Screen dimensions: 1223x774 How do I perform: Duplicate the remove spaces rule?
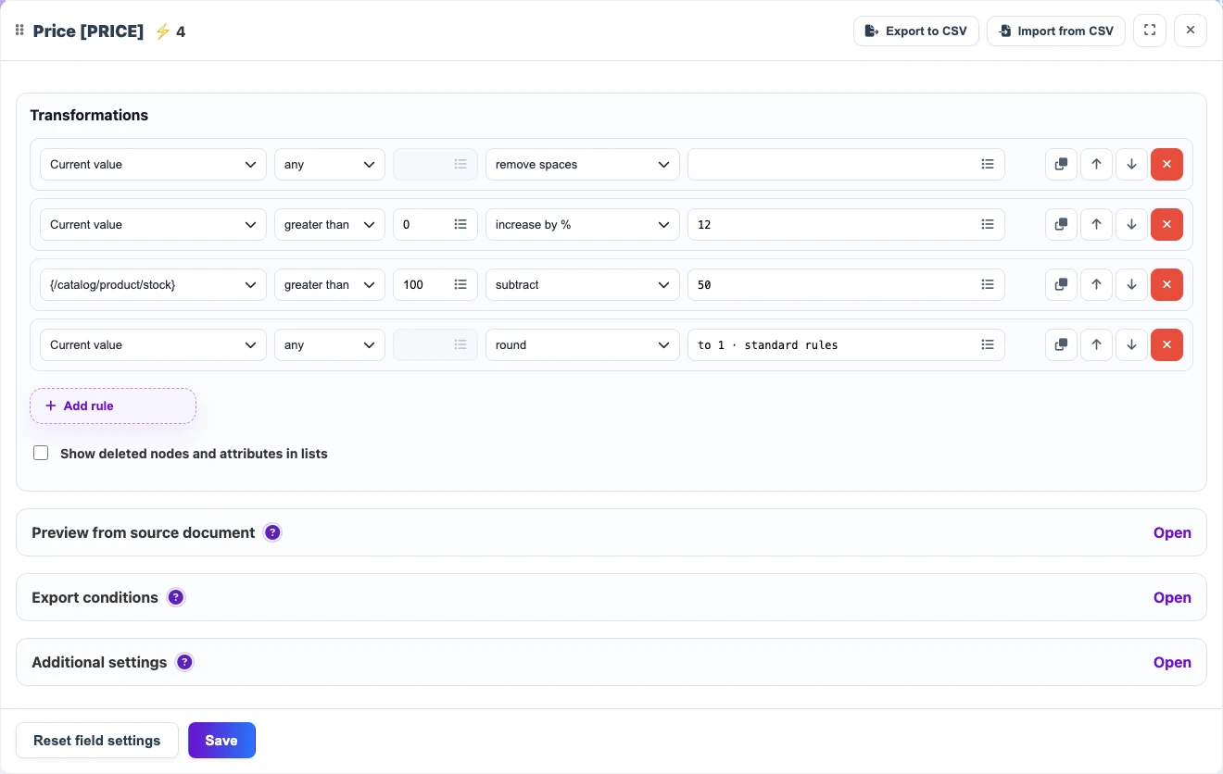(1061, 164)
